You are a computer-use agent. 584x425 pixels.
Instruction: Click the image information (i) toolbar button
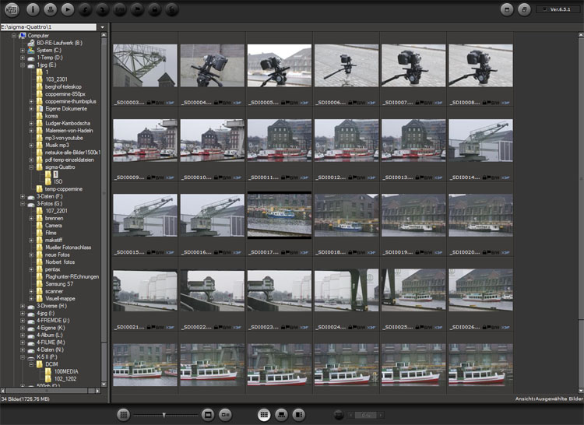(x=33, y=11)
